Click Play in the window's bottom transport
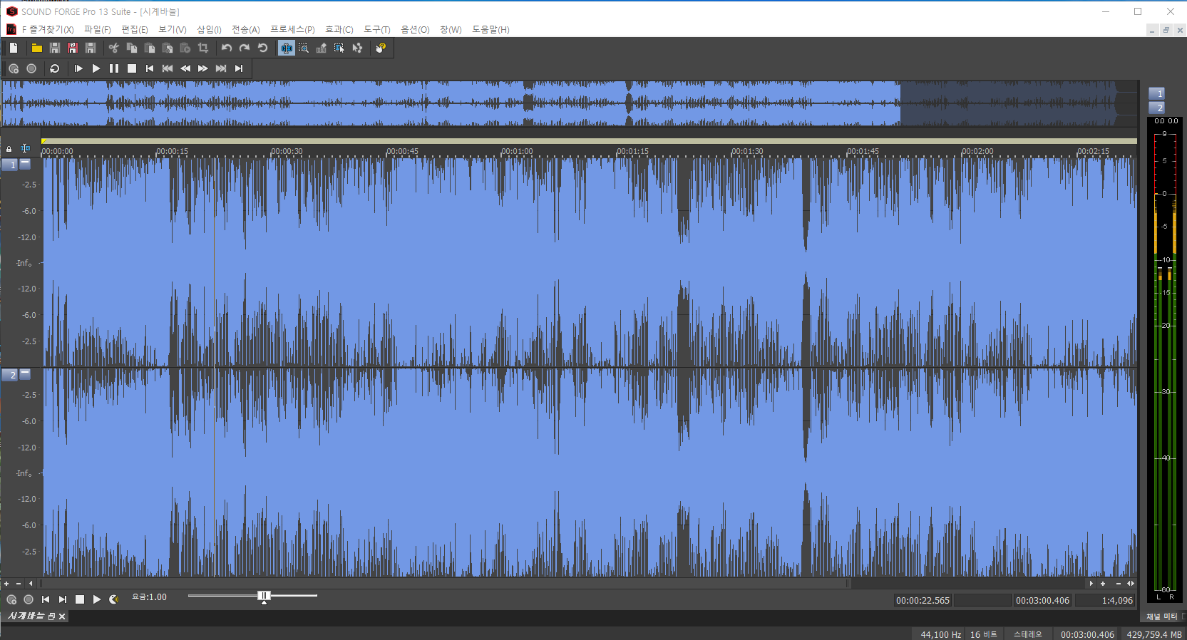The image size is (1187, 640). tap(97, 599)
